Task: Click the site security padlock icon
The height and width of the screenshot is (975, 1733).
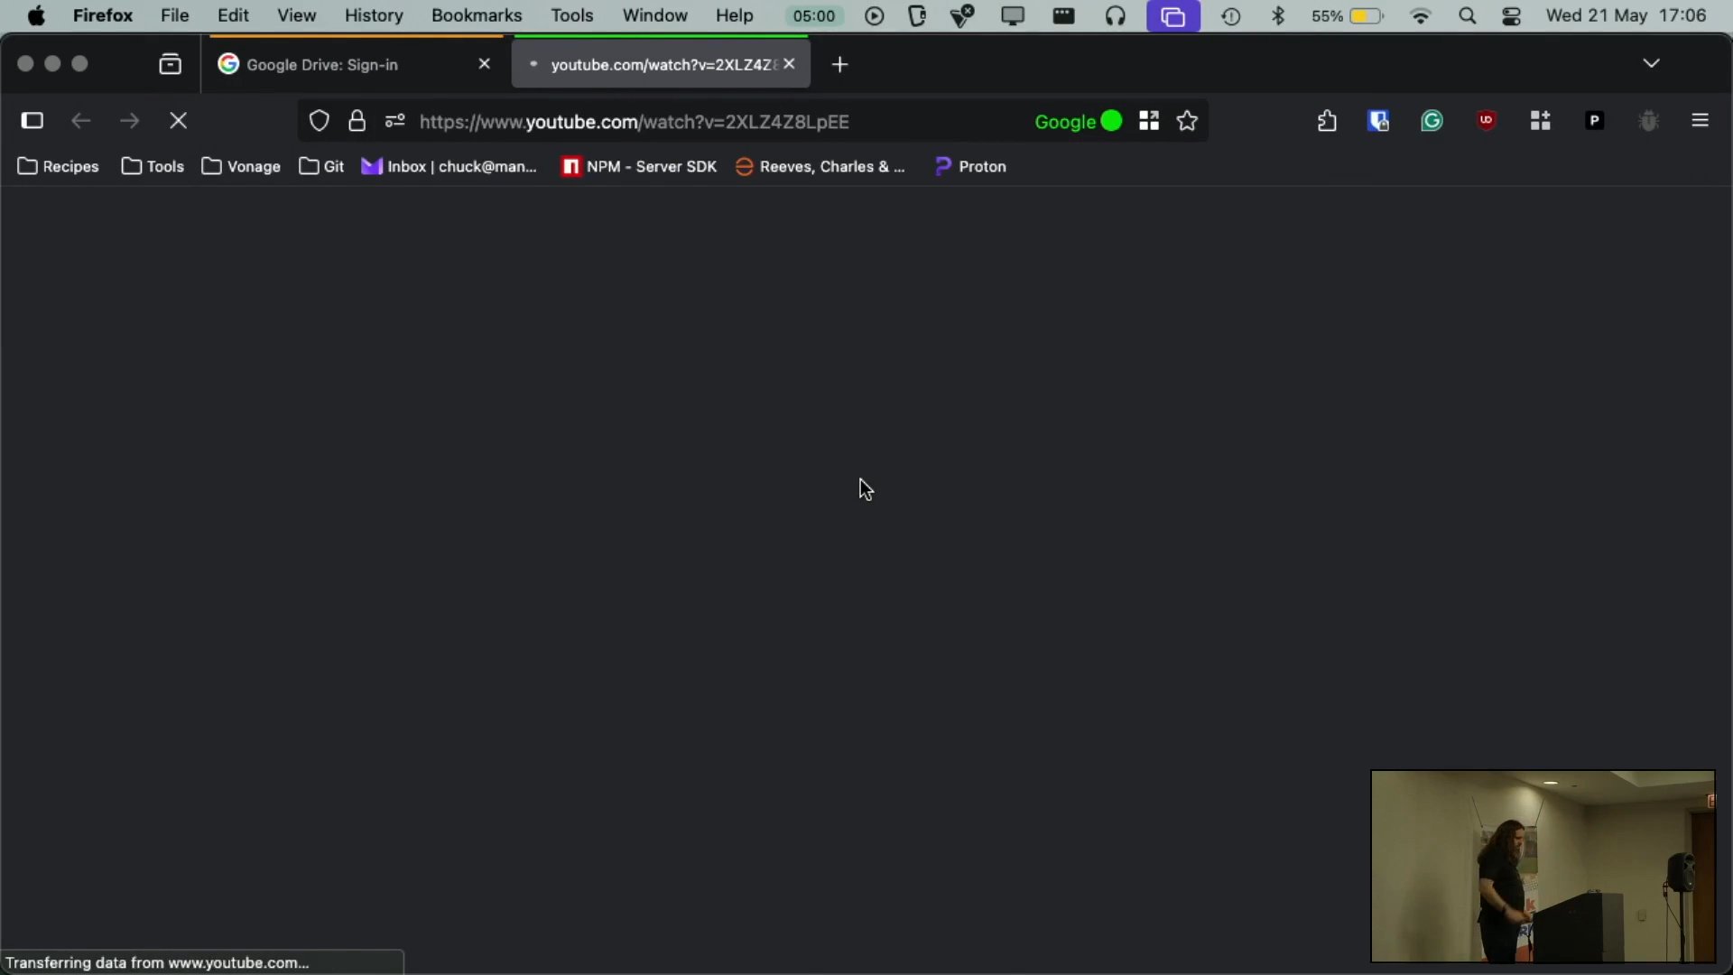Action: click(357, 121)
